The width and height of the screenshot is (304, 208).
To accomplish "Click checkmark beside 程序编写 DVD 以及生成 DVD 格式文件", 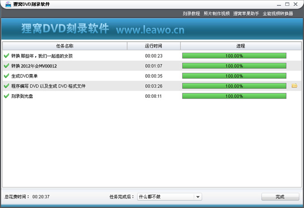I will (x=6, y=86).
